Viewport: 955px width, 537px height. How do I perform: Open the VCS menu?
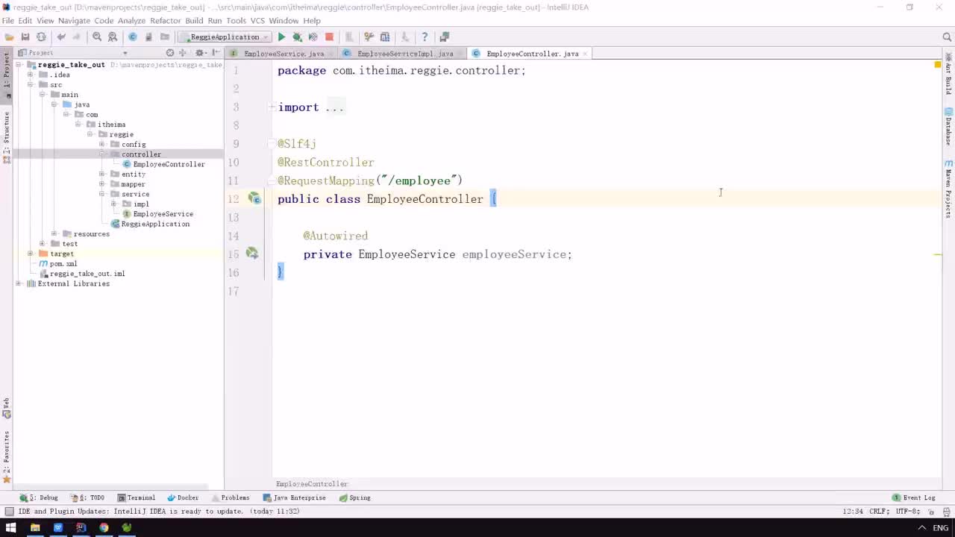coord(257,20)
